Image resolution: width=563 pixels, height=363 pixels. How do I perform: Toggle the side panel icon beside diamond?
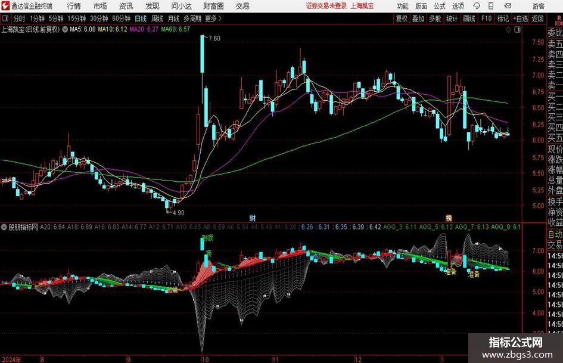[517, 30]
